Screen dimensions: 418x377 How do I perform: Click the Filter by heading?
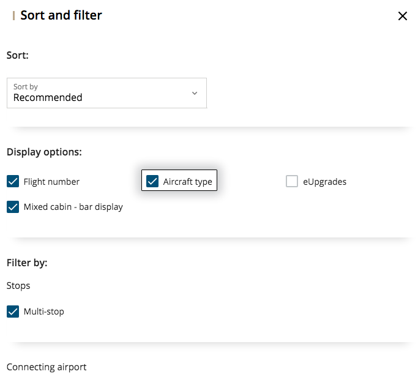click(27, 263)
